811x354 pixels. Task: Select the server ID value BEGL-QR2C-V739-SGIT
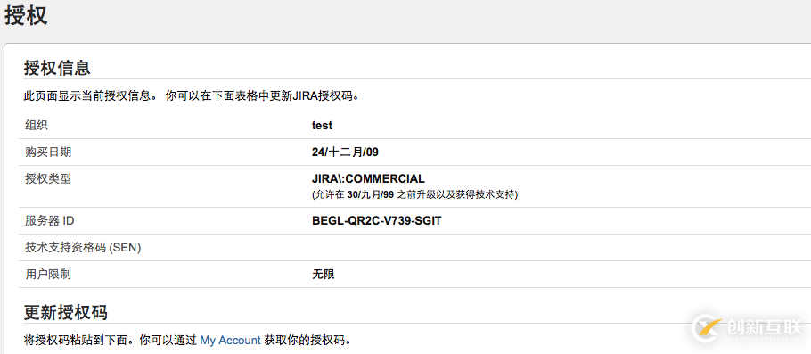(x=376, y=221)
